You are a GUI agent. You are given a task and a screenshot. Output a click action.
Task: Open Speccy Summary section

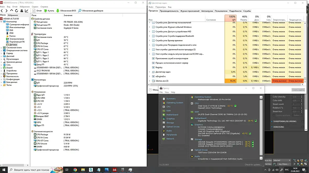(171, 99)
